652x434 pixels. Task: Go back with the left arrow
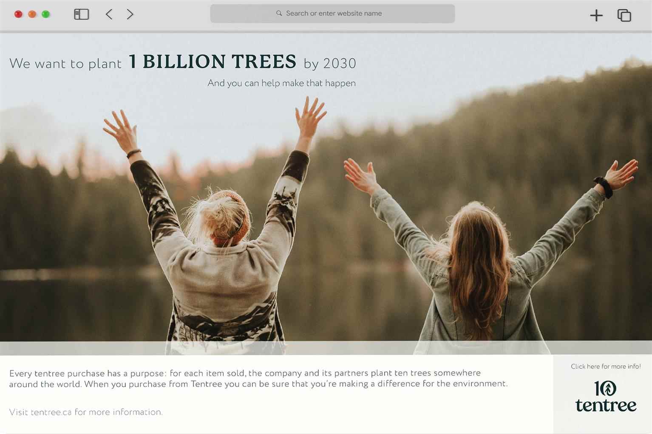(109, 14)
